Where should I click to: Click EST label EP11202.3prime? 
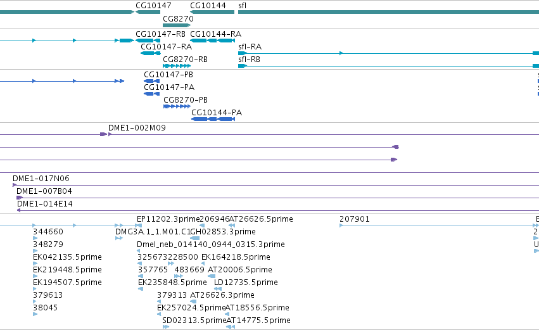(x=168, y=219)
